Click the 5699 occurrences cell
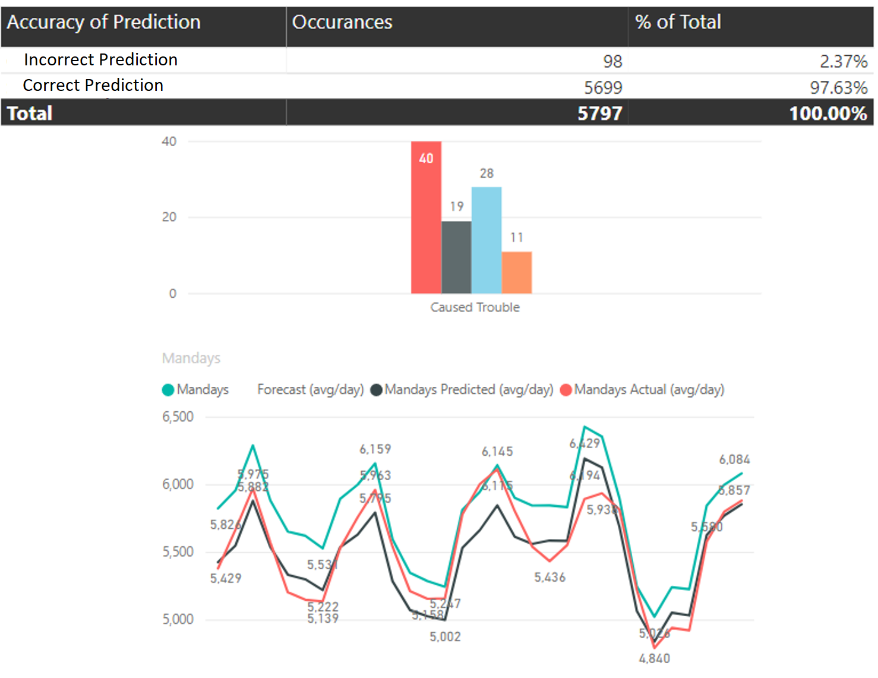 602,88
